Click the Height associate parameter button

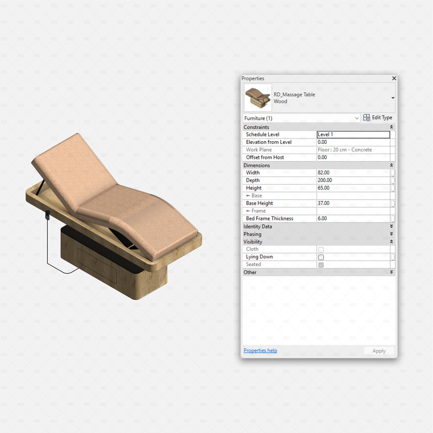pyautogui.click(x=393, y=188)
